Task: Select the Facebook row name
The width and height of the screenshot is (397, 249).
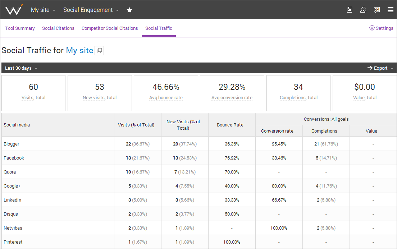Action: pos(14,158)
